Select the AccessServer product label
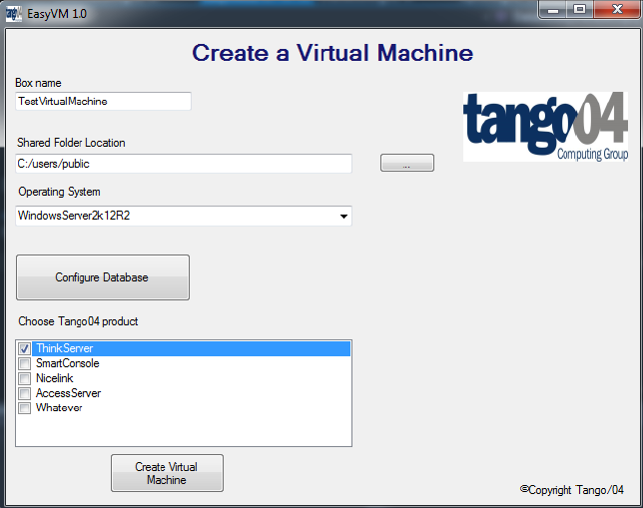643x508 pixels. coord(69,393)
